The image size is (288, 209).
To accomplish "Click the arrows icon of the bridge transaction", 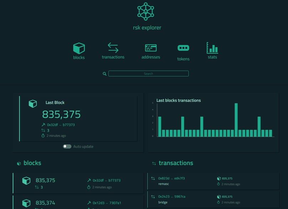I will click(153, 196).
